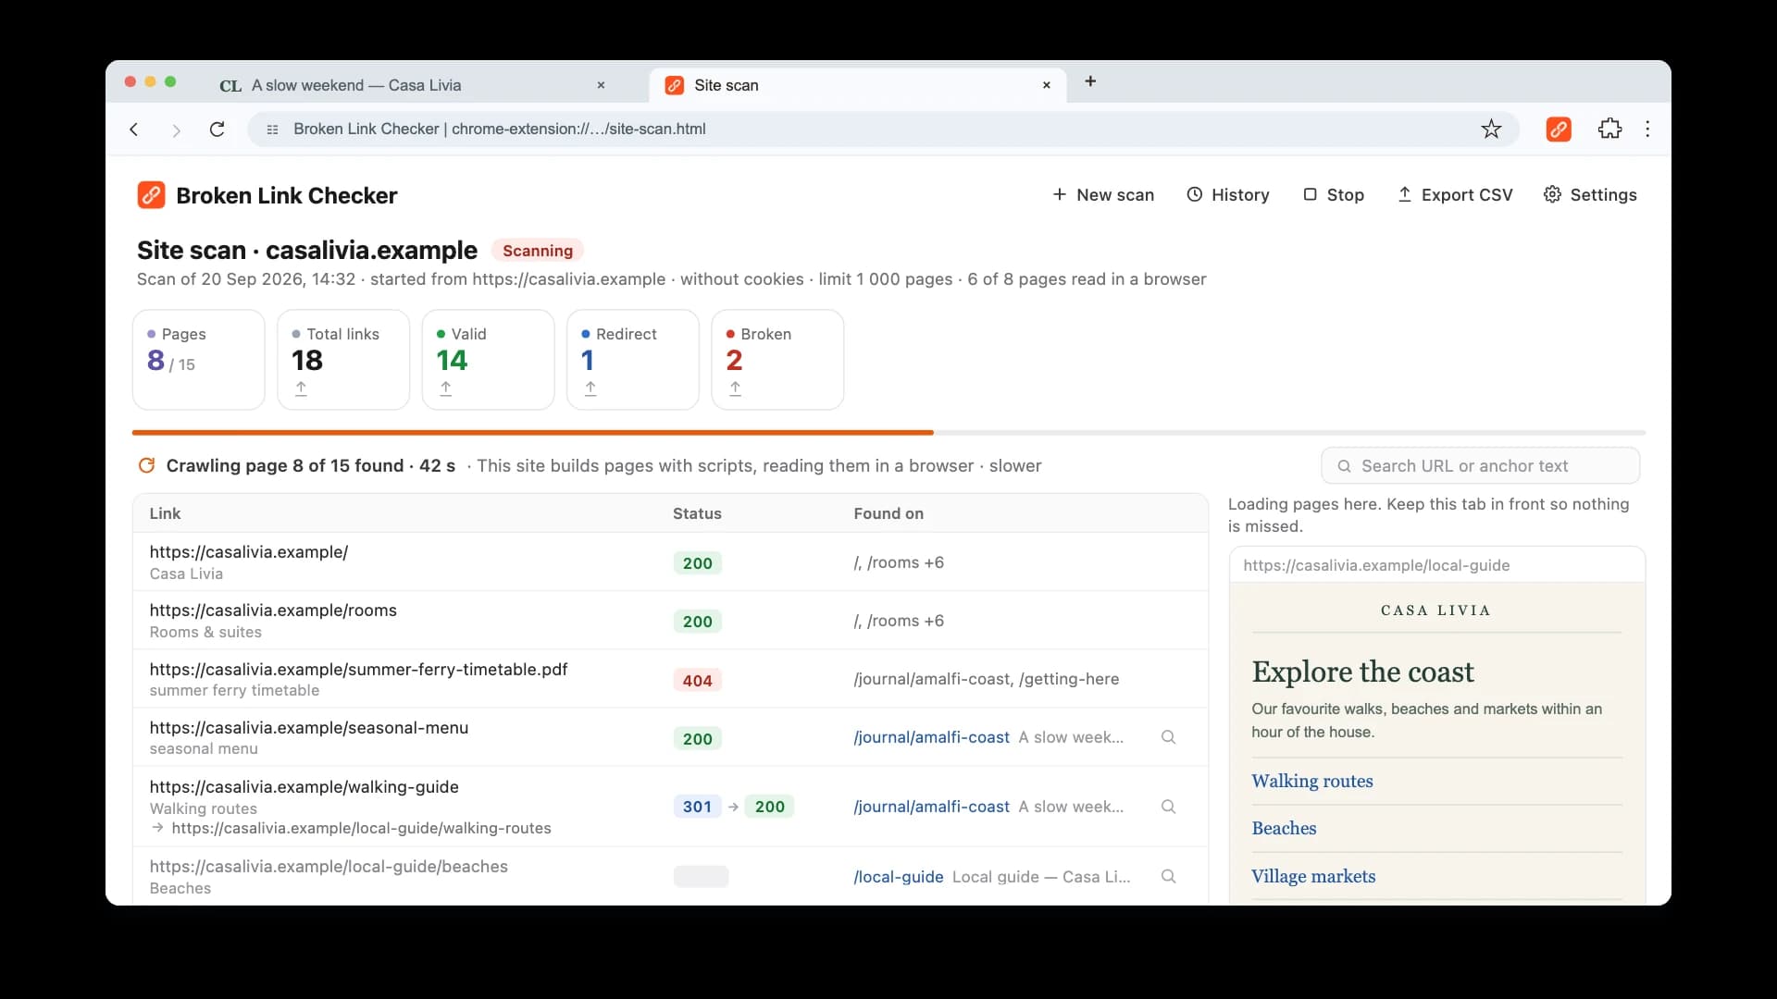Click the Search URL or anchor text field

(x=1480, y=466)
